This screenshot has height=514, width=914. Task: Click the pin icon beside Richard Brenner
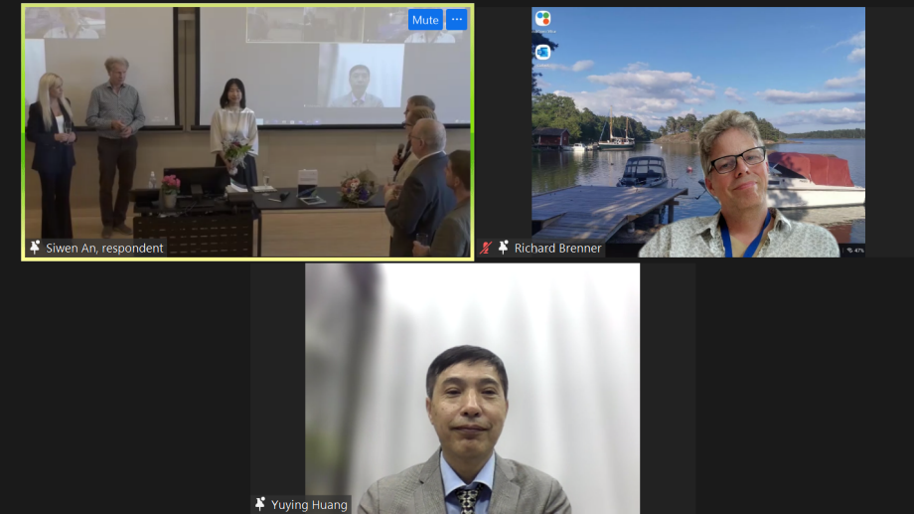coord(503,248)
